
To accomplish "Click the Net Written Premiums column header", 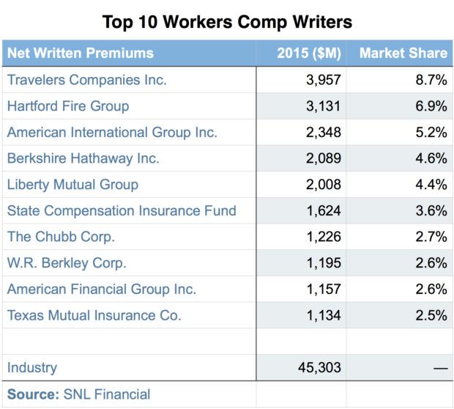I will (81, 53).
